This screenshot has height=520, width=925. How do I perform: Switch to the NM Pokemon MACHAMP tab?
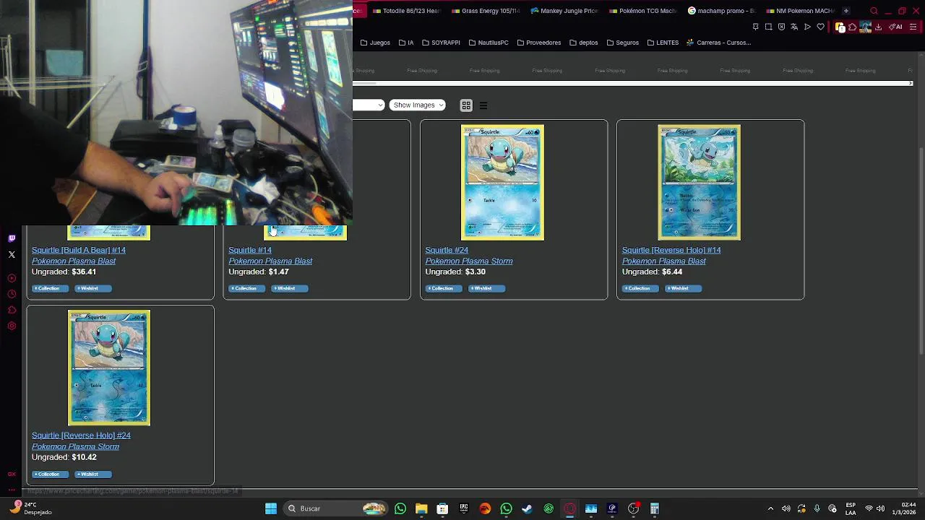801,11
